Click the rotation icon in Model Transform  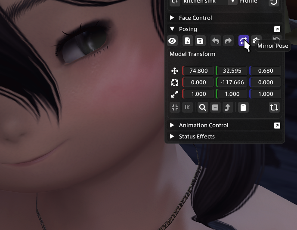175,83
